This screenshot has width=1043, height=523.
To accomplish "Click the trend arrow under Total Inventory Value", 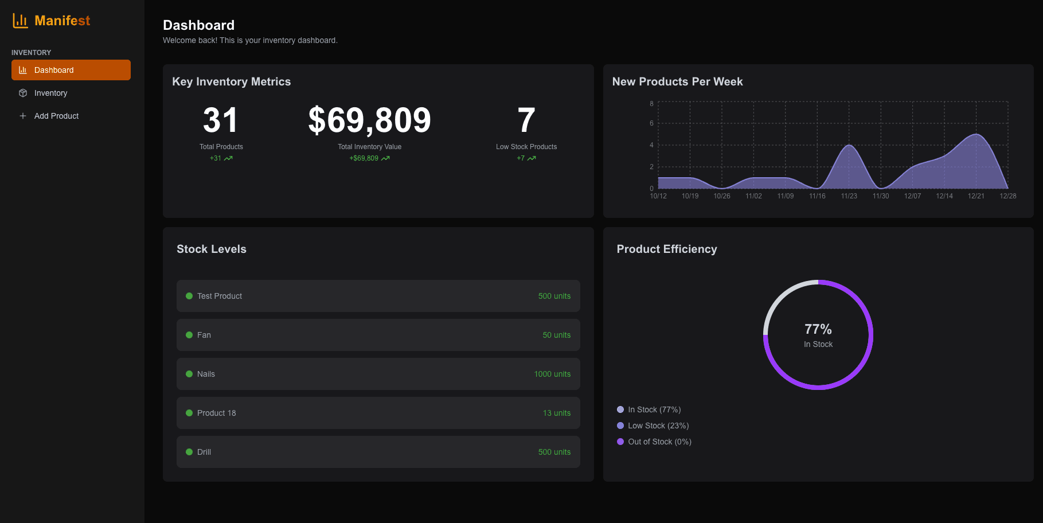I will [385, 158].
